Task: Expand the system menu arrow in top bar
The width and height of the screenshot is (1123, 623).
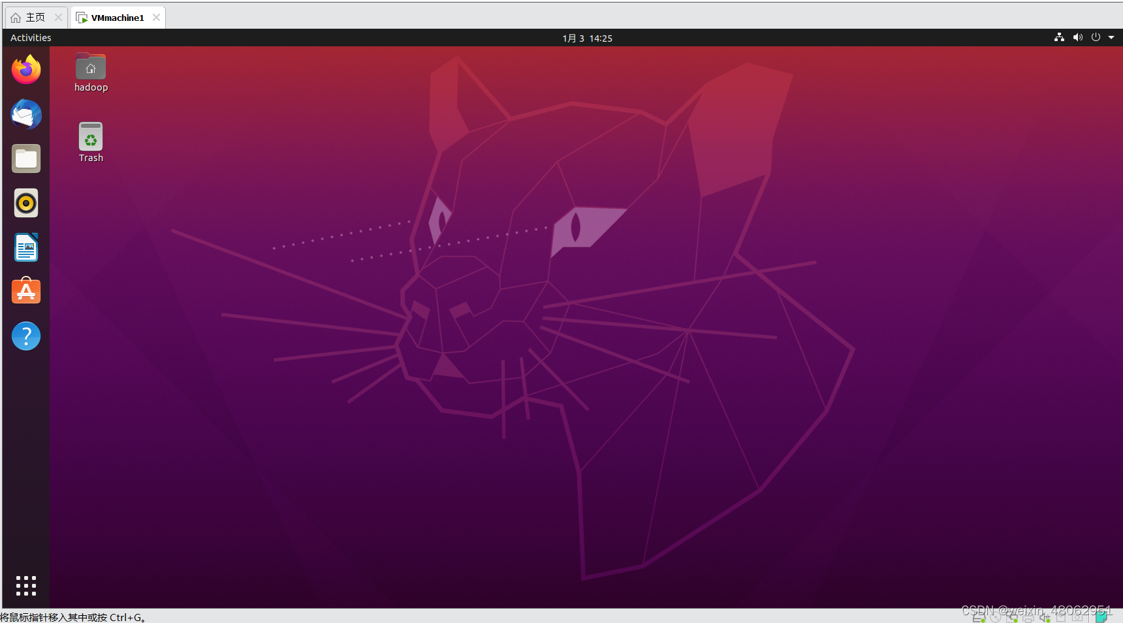Action: pyautogui.click(x=1111, y=38)
